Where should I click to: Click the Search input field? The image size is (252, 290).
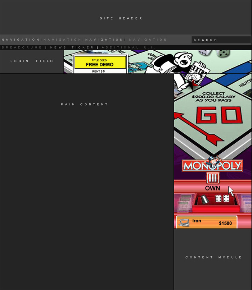221,40
